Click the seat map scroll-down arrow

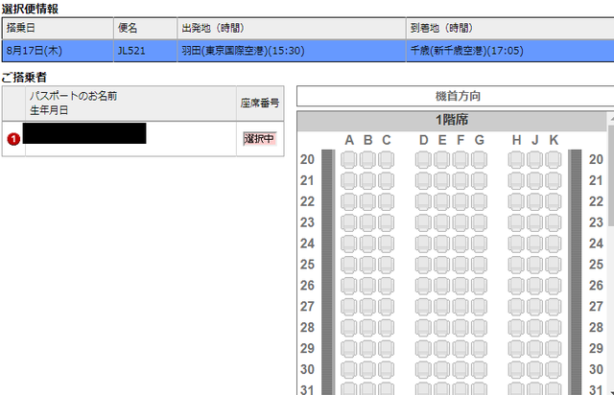[611, 392]
